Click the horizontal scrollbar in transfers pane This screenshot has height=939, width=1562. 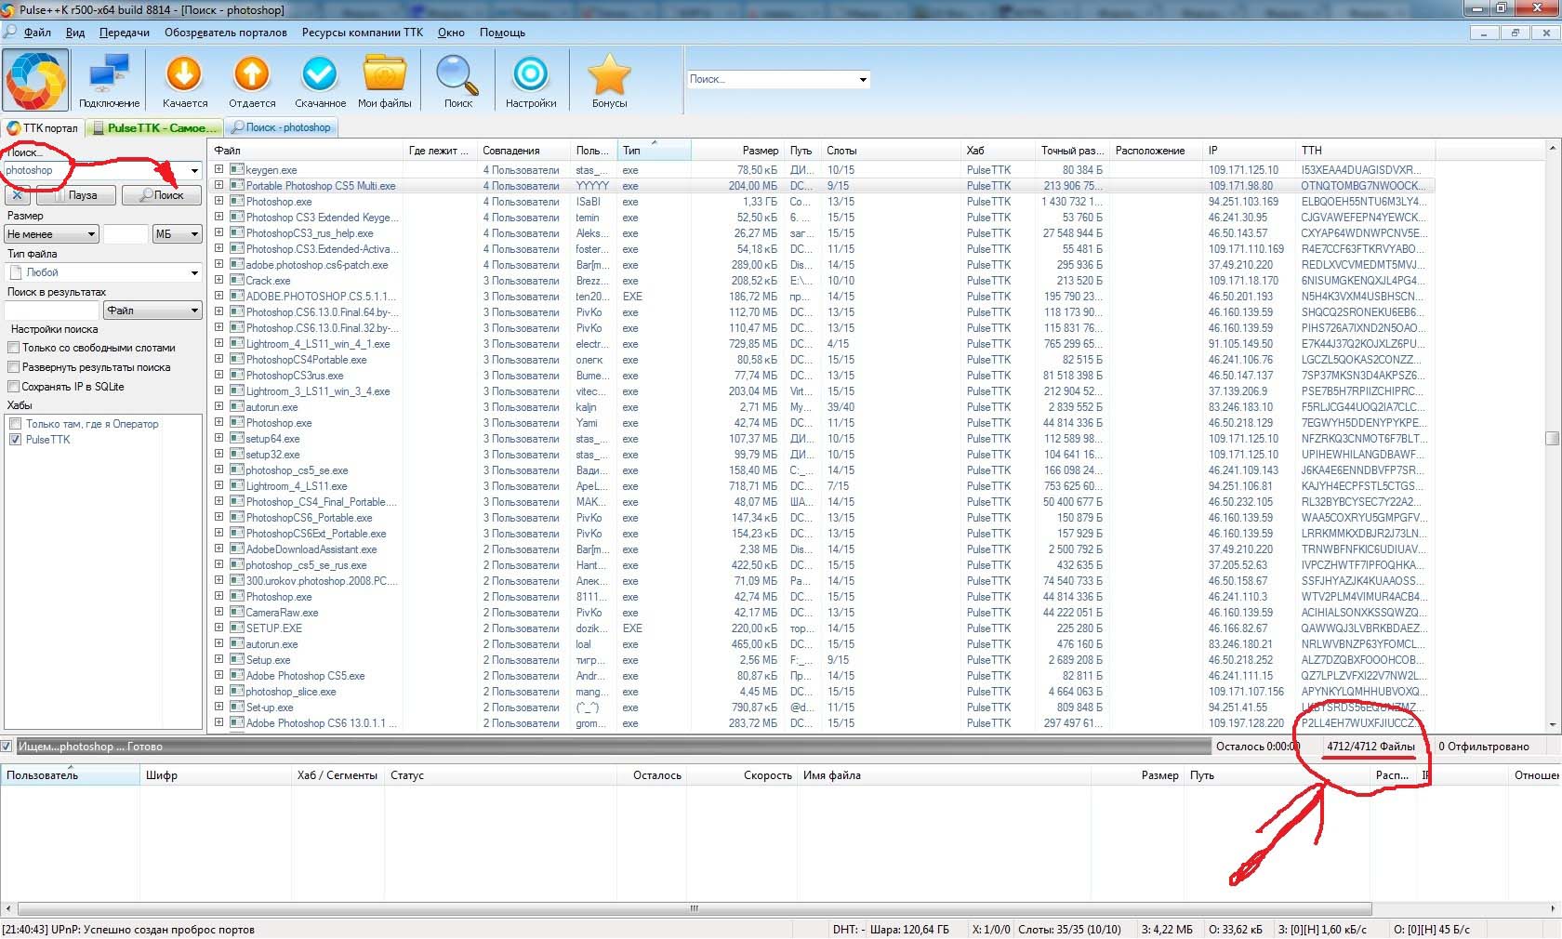tap(693, 908)
